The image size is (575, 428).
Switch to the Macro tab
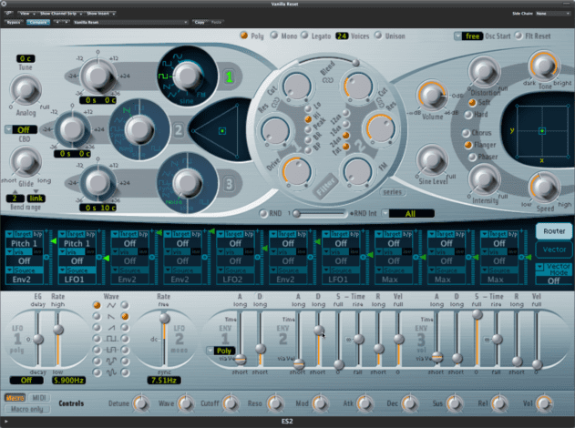pyautogui.click(x=15, y=398)
